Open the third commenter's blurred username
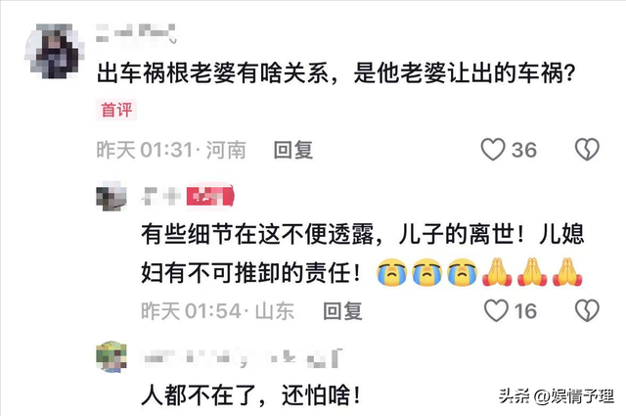626x416 pixels. [x=243, y=358]
